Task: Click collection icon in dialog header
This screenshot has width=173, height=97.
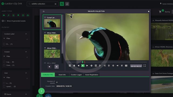Action: [x=44, y=11]
